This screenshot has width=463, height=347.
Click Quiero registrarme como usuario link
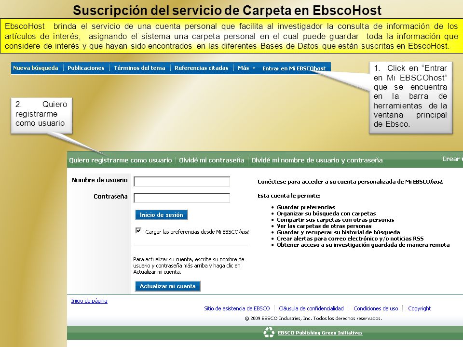121,160
